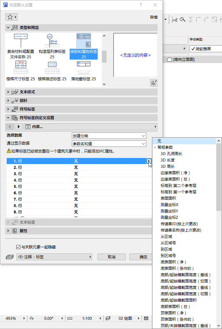This screenshot has width=222, height=329.
Task: Click label type list scroll up arrow
Action: tap(104, 36)
